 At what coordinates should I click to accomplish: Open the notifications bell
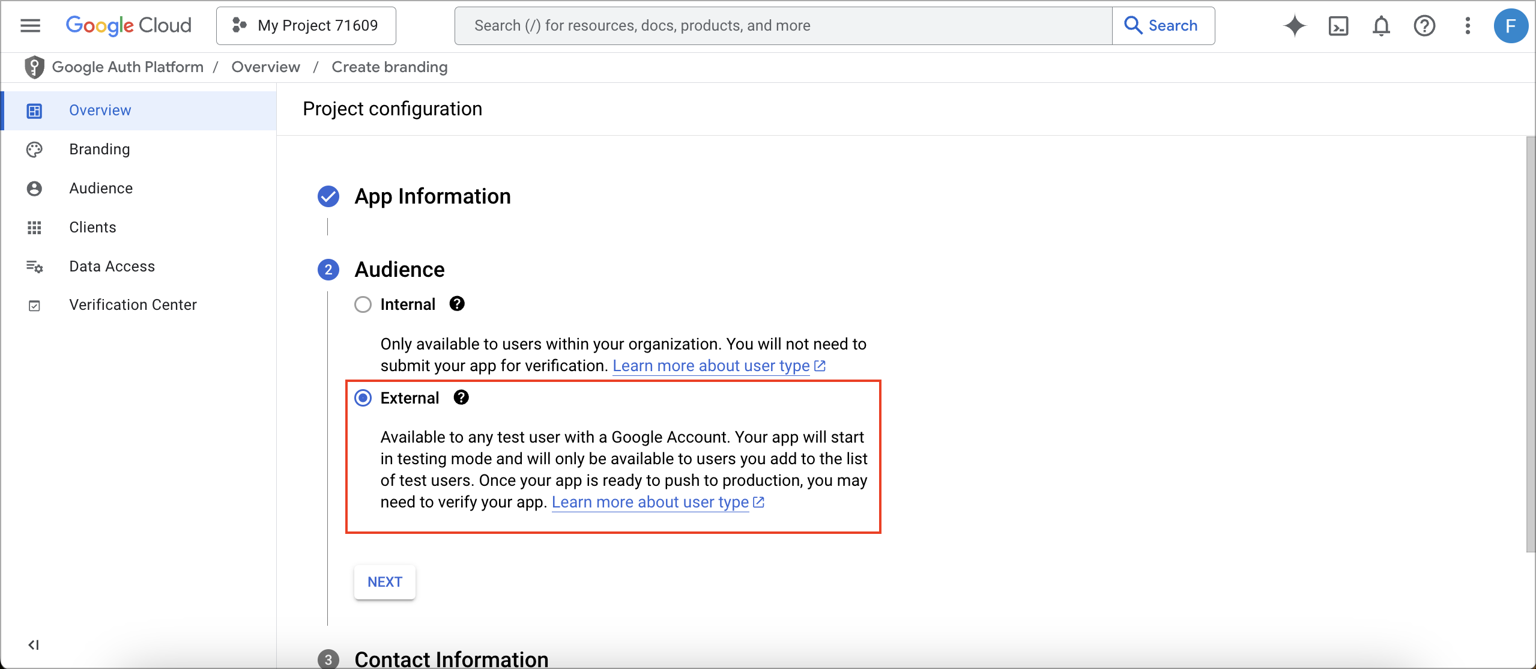click(1381, 25)
